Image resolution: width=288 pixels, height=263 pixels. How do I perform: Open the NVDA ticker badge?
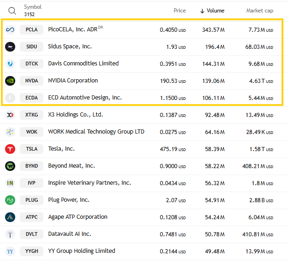(x=32, y=81)
